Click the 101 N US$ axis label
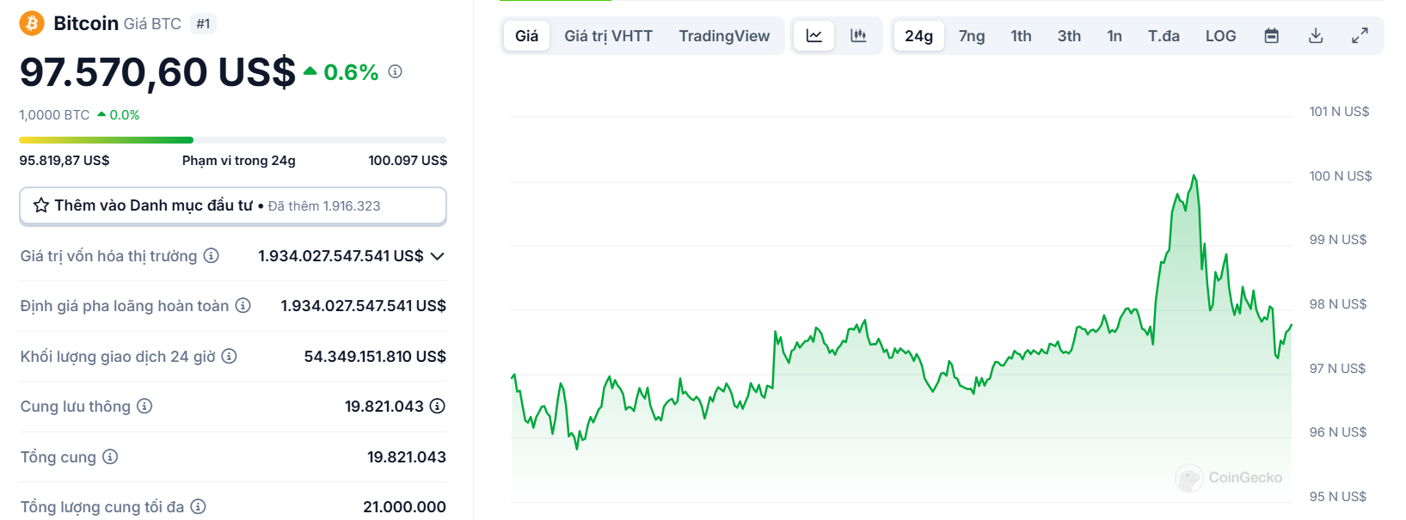1406x520 pixels. point(1339,112)
